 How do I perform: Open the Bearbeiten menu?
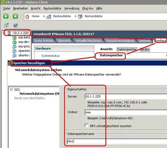[x=20, y=8]
